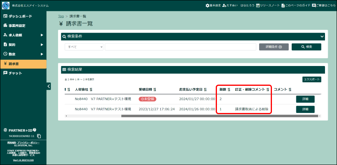Image resolution: width=337 pixels, height=165 pixels.
Task: Click the scrollbar right arrow
Action: (320, 116)
